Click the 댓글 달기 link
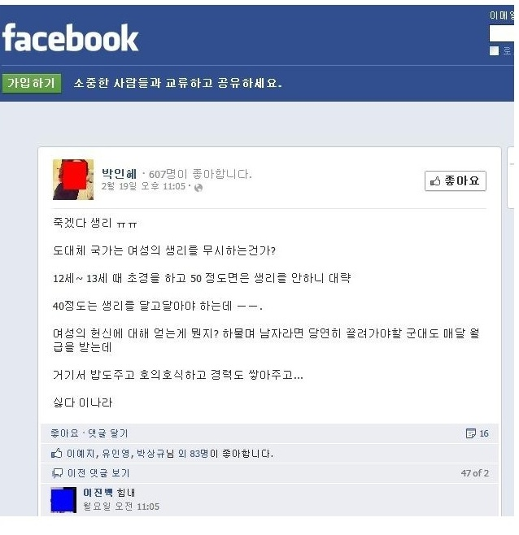The height and width of the screenshot is (535, 519). pos(108,433)
